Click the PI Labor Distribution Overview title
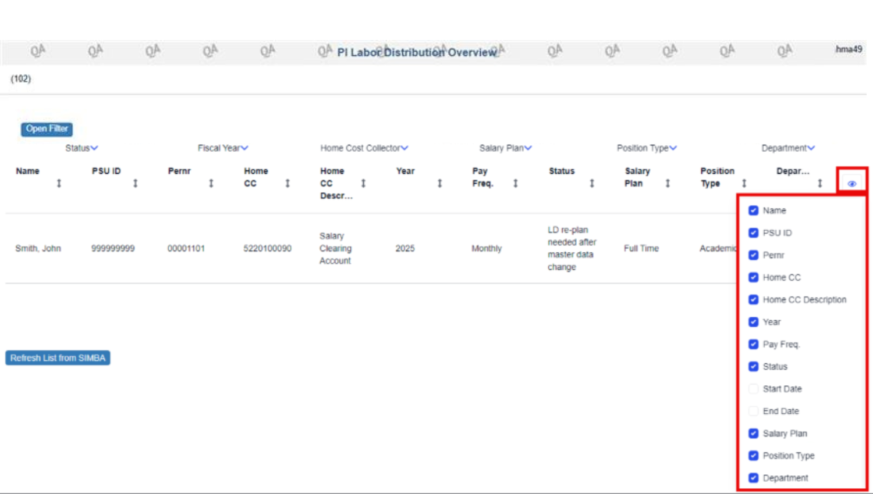Screen dimensions: 873x494 417,52
